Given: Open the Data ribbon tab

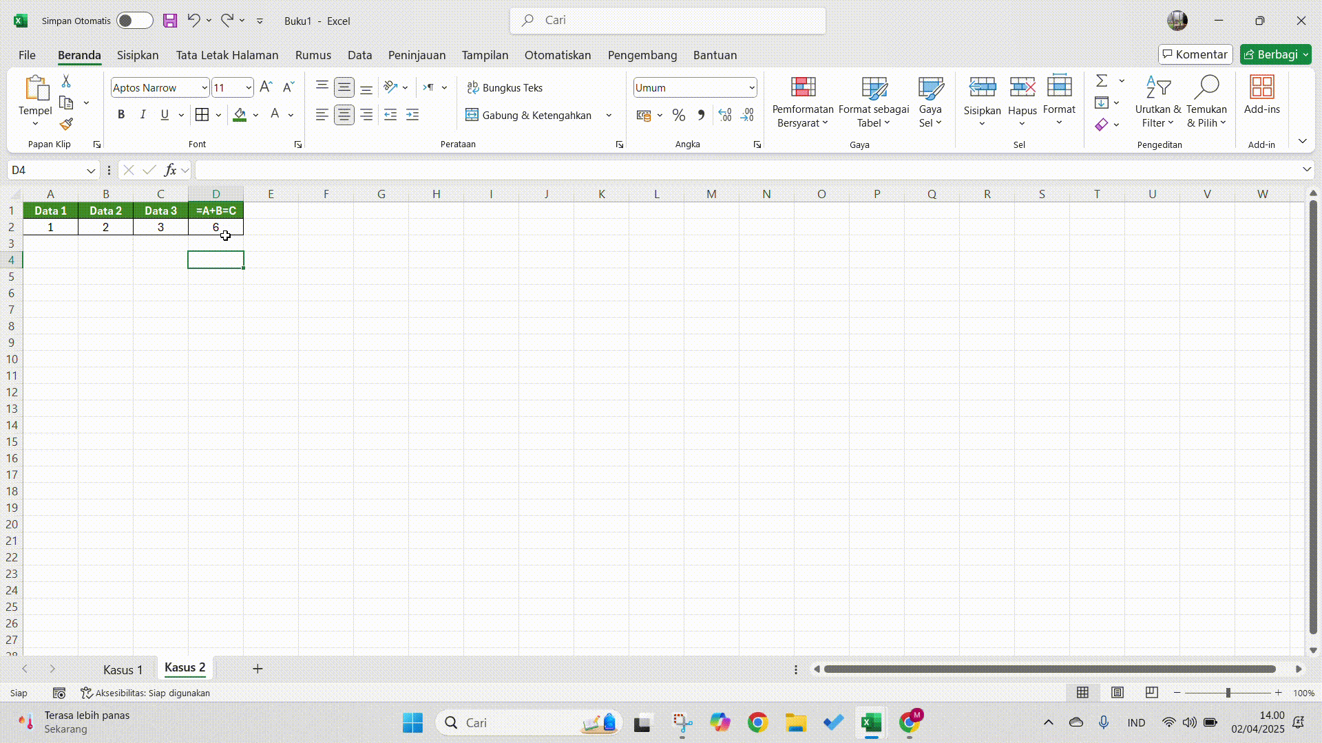Looking at the screenshot, I should point(359,55).
